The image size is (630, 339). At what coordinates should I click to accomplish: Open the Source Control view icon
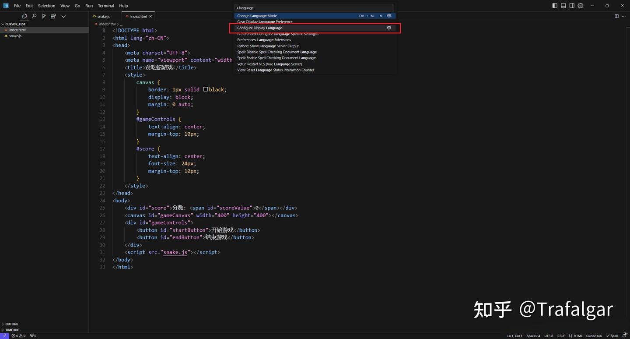(44, 16)
